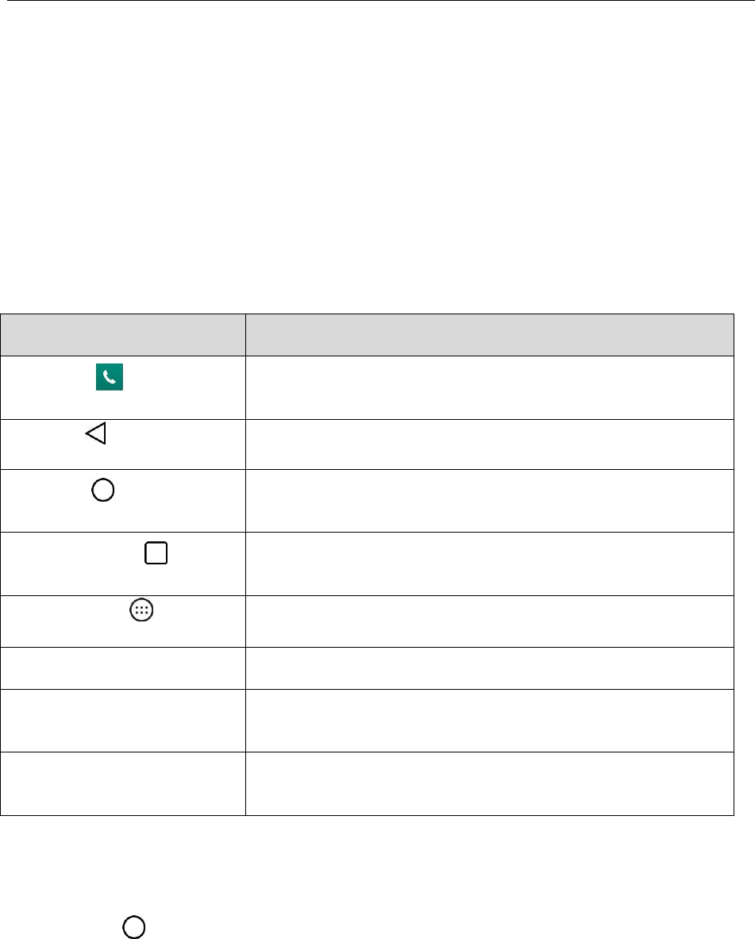Viewport: 755px width, 939px height.
Task: Tap the green Phone app icon
Action: (110, 377)
